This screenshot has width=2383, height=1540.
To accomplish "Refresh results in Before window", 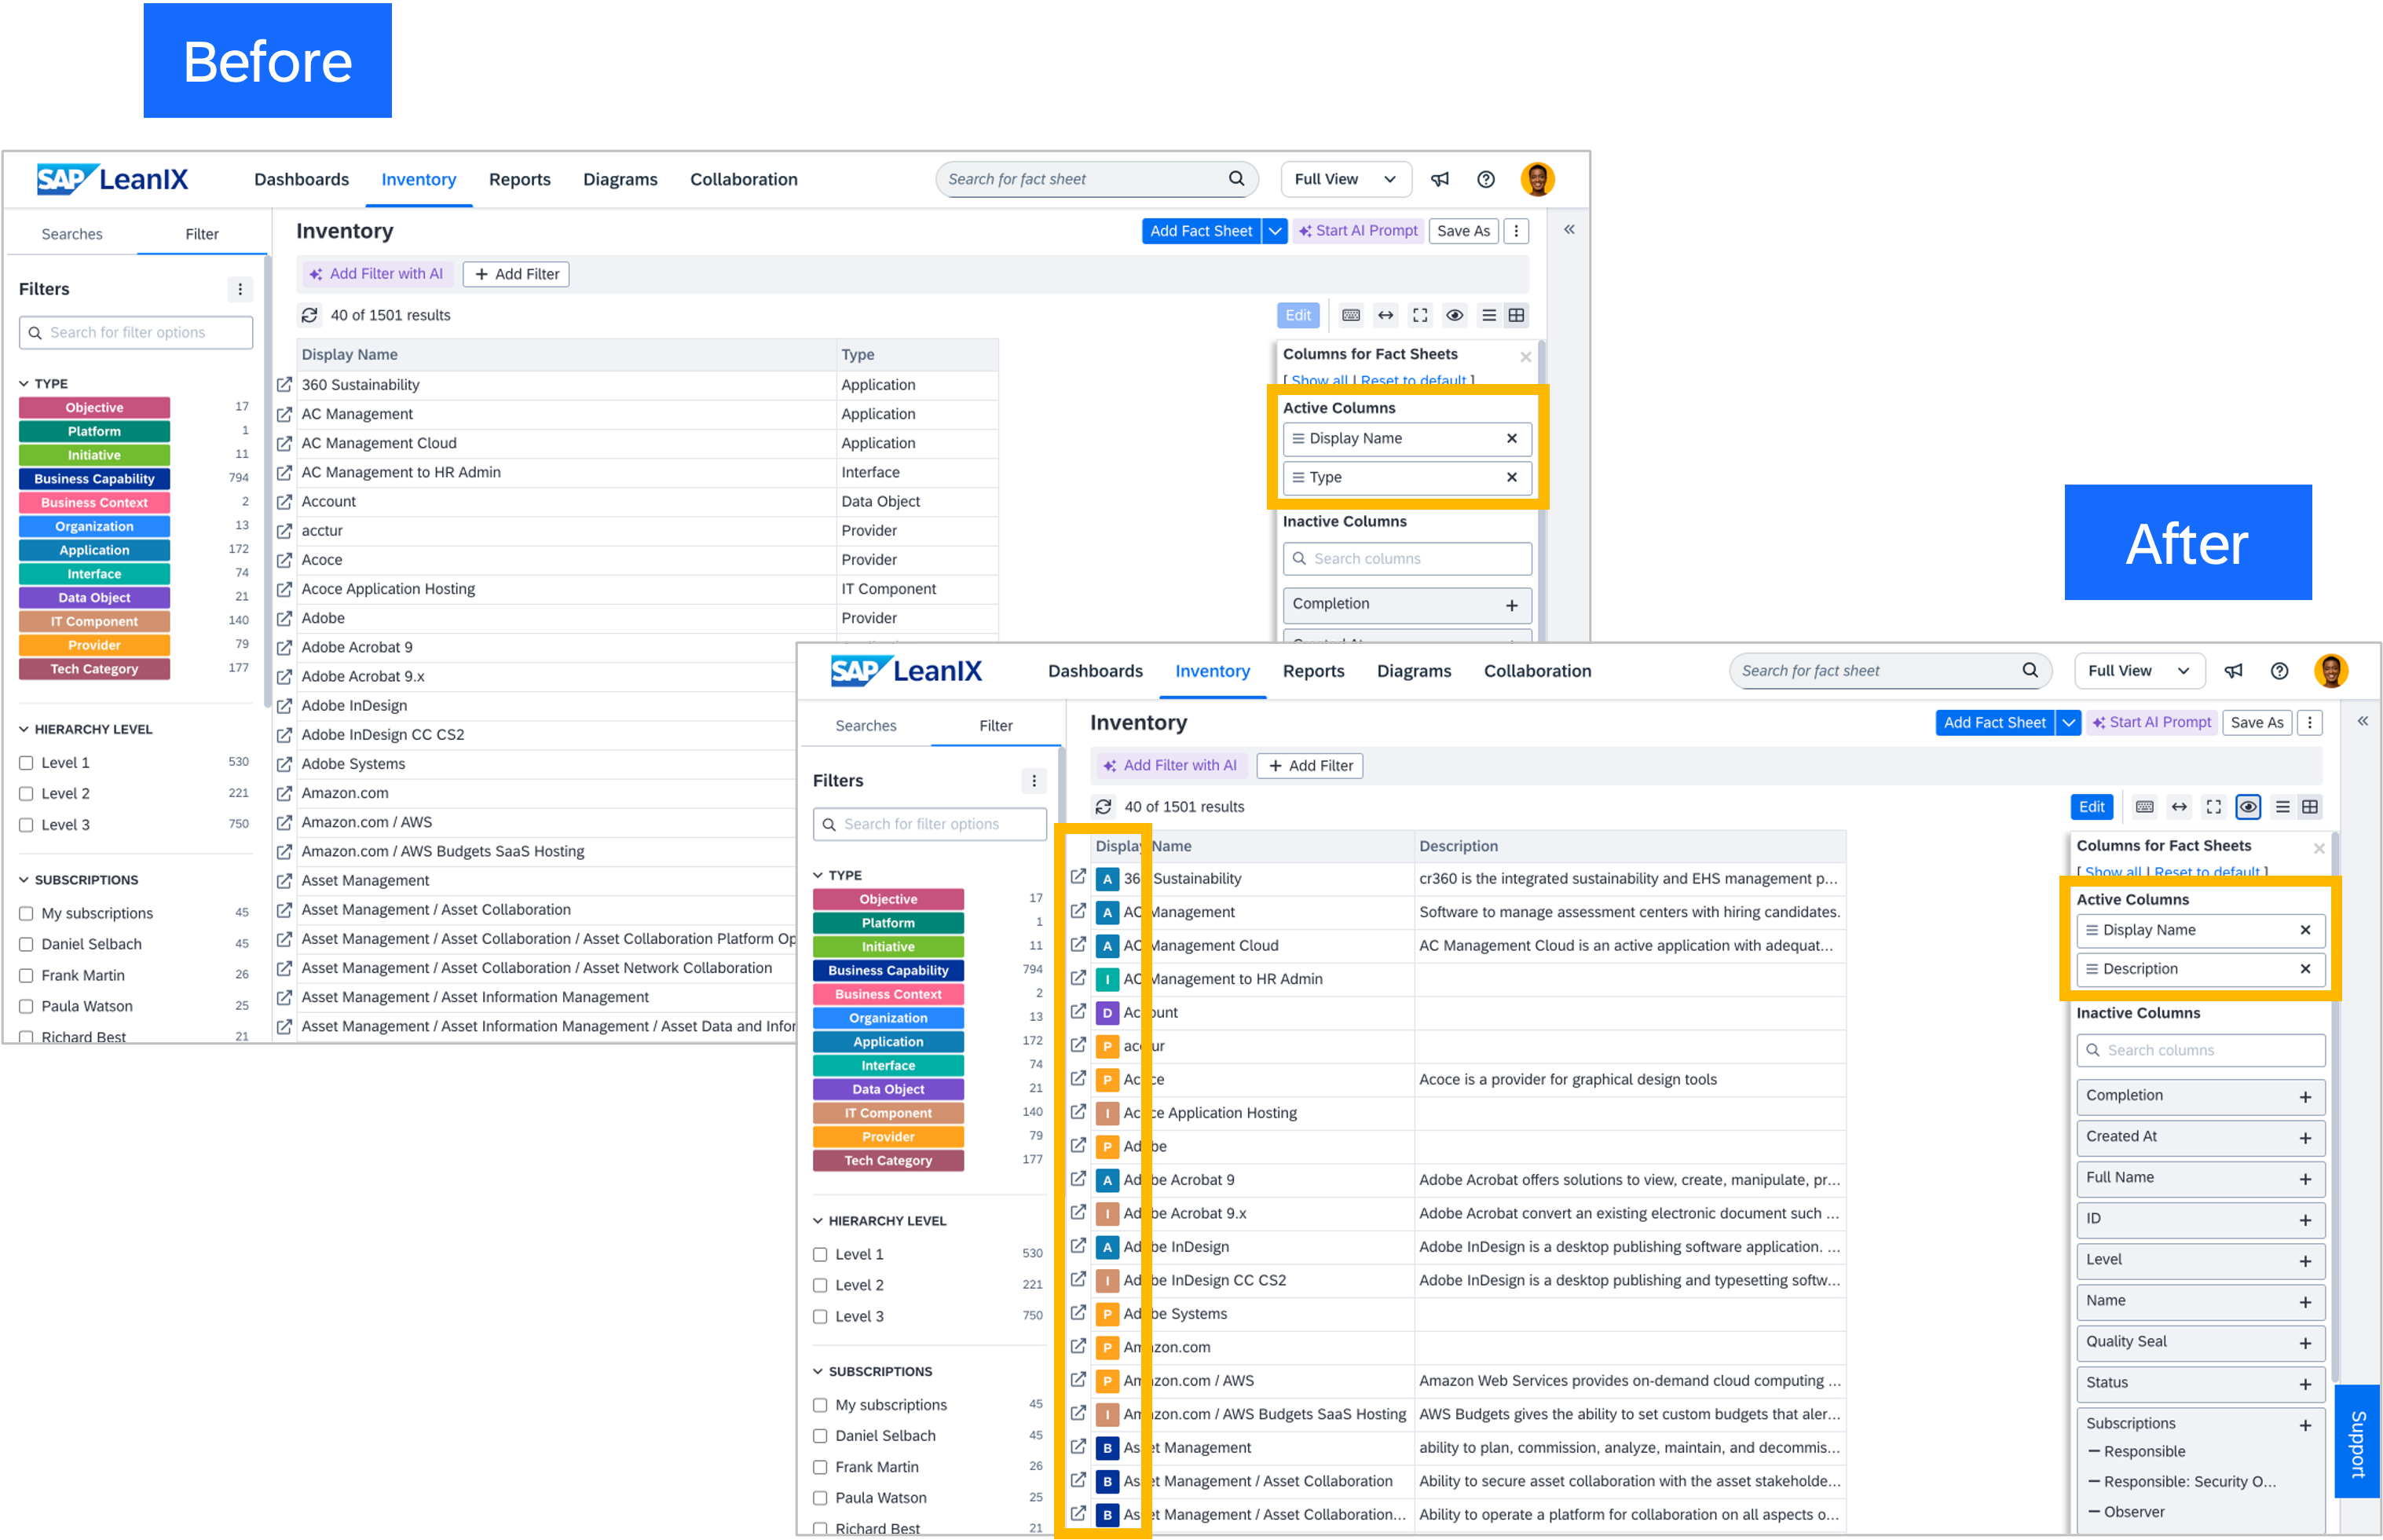I will point(309,315).
